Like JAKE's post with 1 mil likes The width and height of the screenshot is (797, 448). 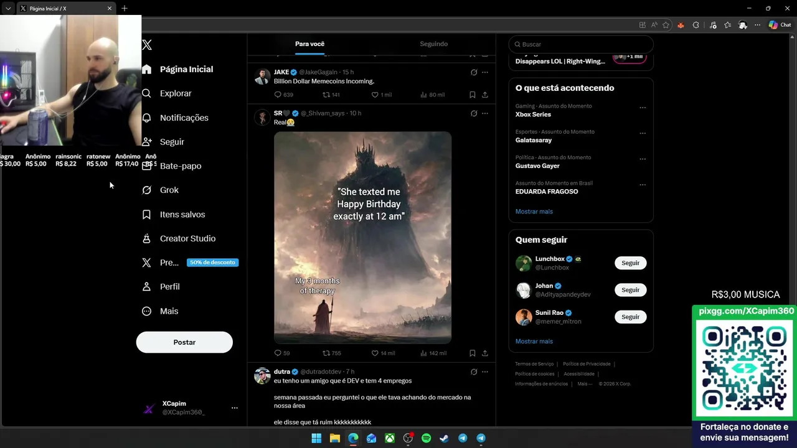tap(381, 95)
